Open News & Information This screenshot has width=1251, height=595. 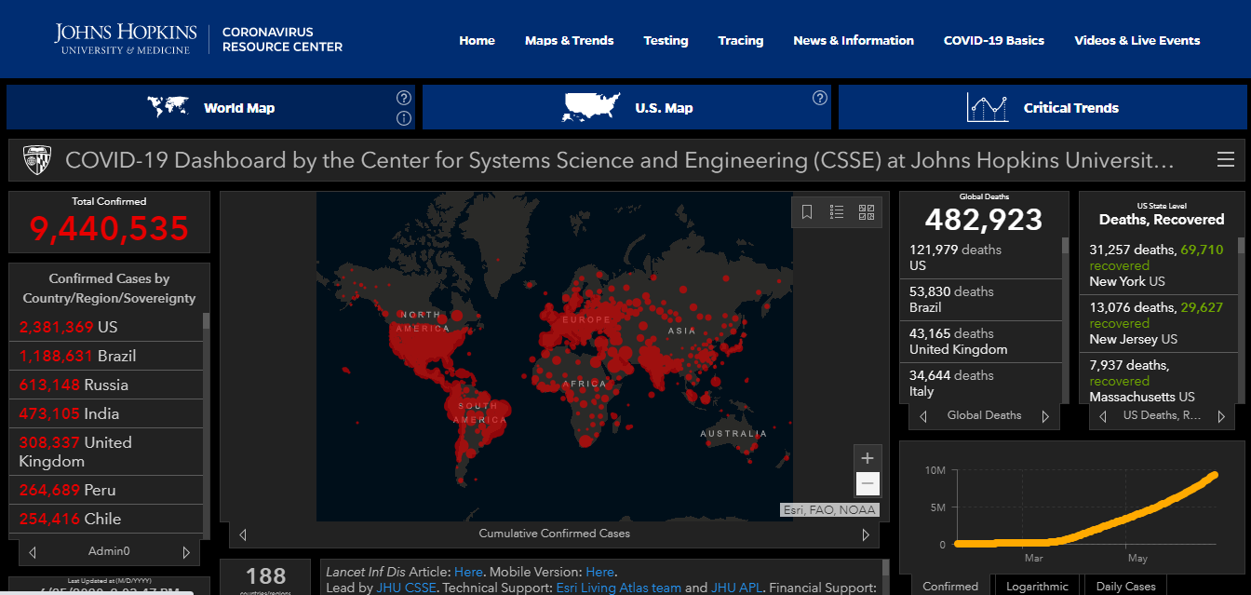[x=854, y=40]
